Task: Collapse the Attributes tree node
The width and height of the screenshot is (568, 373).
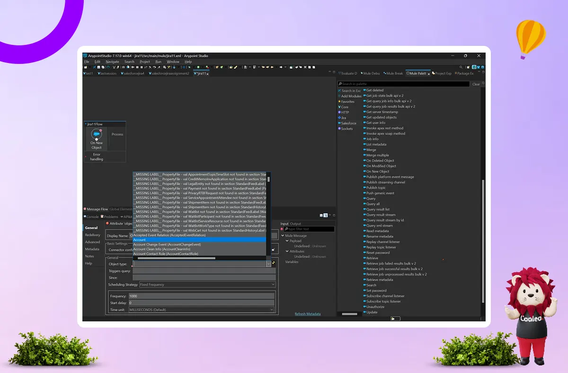Action: tap(287, 251)
